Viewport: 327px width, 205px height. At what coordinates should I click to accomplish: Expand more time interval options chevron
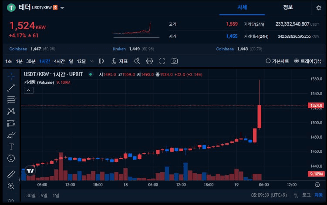click(92, 61)
